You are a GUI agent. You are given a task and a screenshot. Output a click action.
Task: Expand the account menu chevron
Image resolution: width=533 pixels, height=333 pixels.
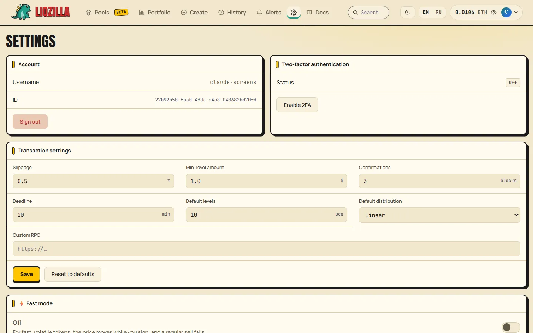[516, 12]
